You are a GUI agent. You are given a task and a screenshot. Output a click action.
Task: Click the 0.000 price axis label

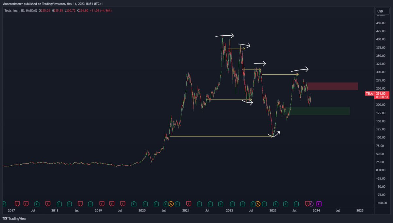[x=381, y=170]
